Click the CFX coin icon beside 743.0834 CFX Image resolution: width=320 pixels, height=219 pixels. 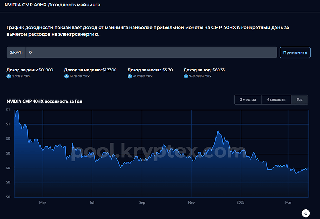(x=186, y=77)
